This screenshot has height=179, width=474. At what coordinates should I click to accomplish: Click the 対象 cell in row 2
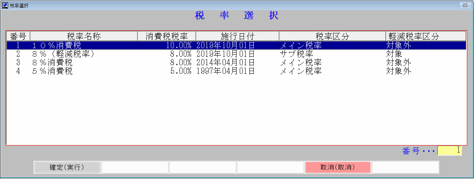394,54
